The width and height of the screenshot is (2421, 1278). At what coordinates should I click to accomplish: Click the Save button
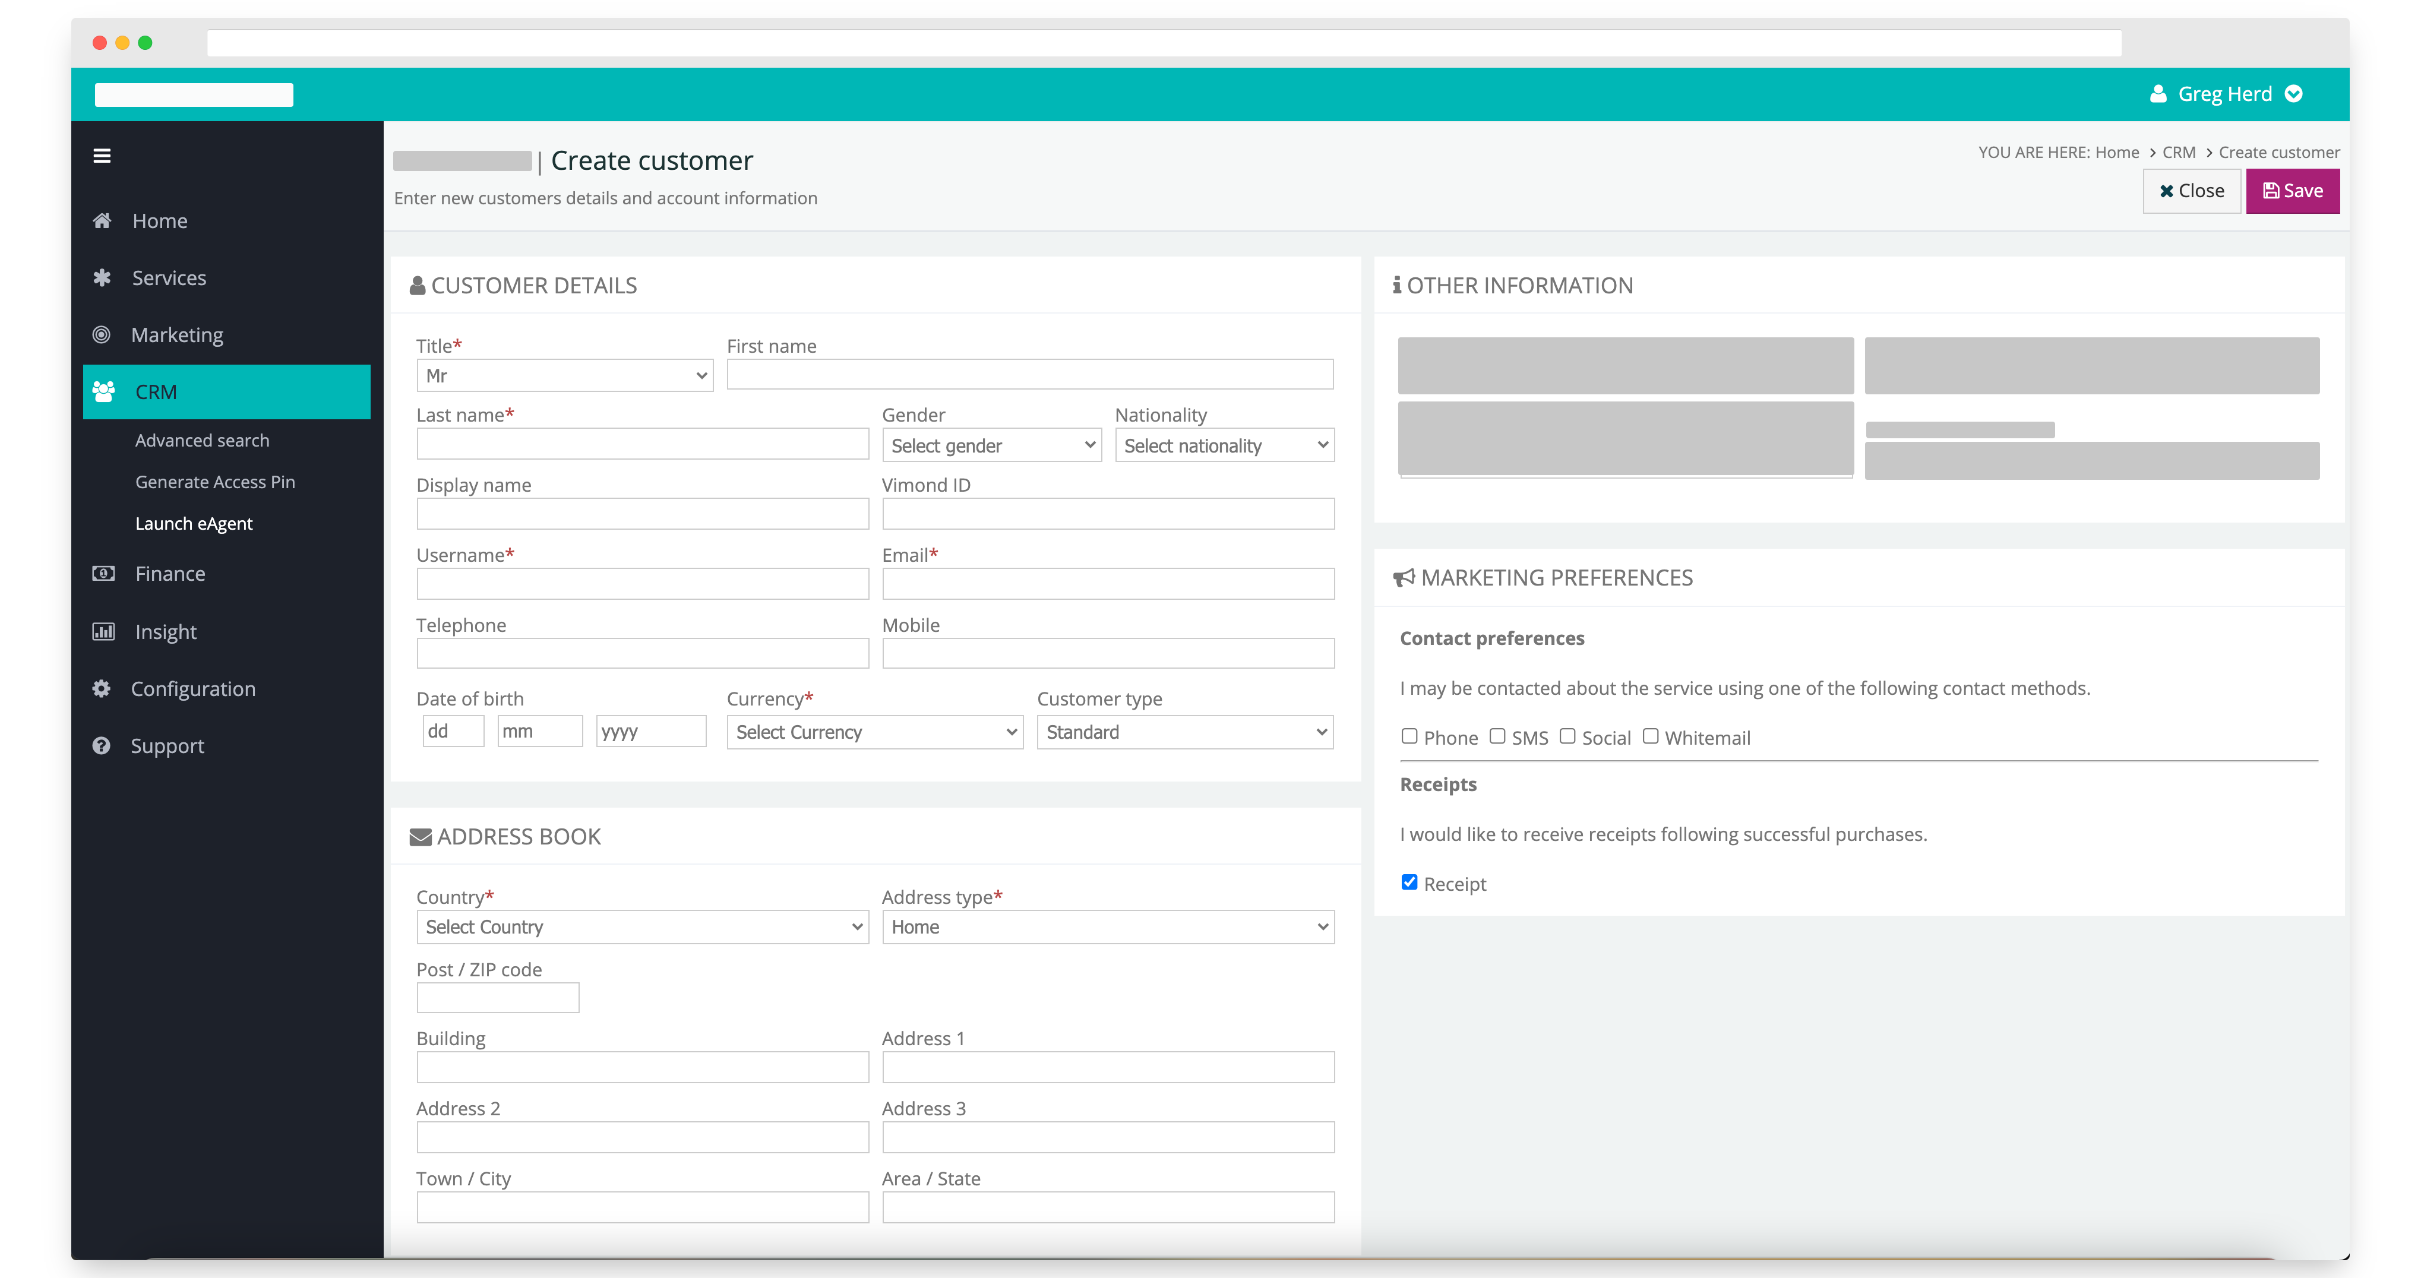(x=2293, y=192)
